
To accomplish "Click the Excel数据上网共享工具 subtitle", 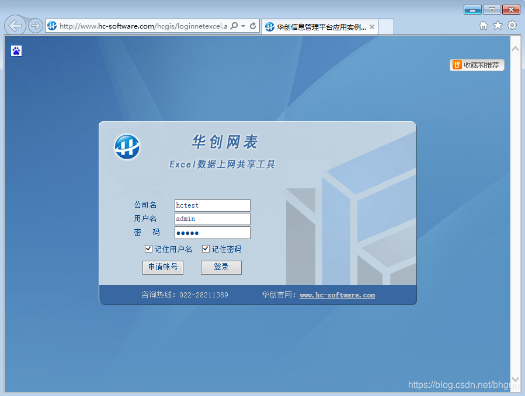I will pos(222,164).
